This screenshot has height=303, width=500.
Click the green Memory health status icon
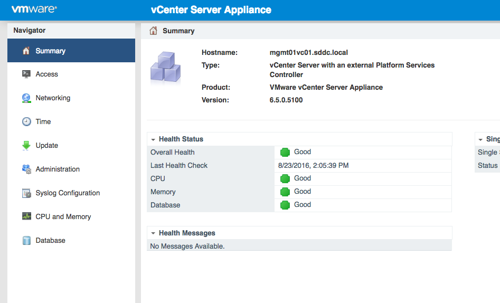(285, 192)
